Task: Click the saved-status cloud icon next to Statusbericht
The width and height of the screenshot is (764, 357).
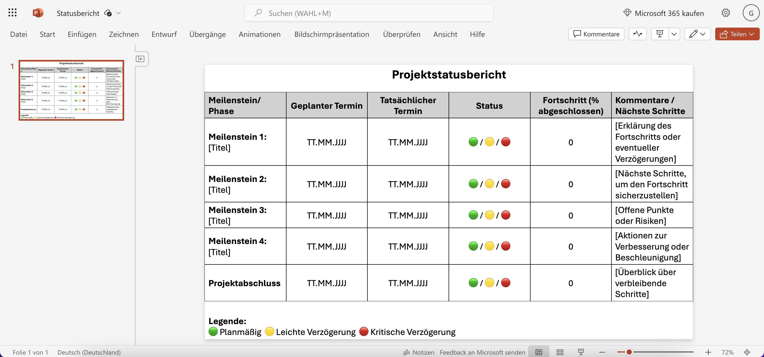Action: pyautogui.click(x=108, y=13)
